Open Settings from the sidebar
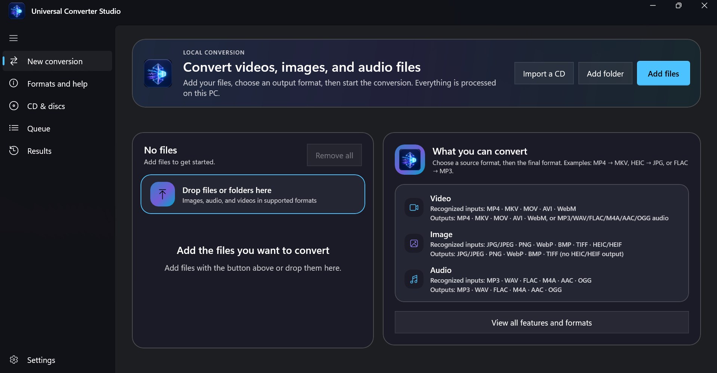This screenshot has height=373, width=717. point(58,360)
